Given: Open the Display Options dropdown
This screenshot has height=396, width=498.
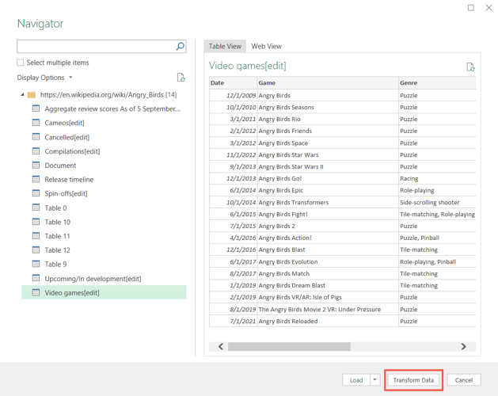Looking at the screenshot, I should pos(45,78).
